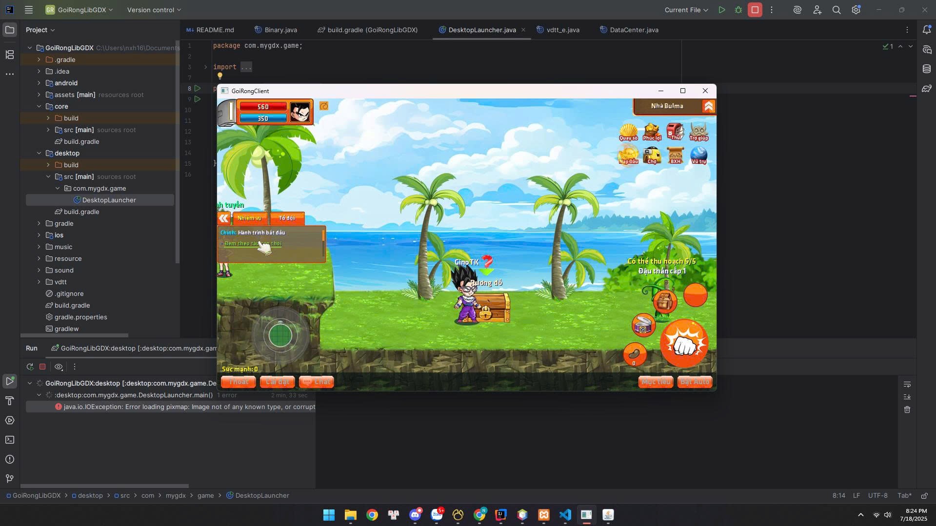Switch to build.gradle (GoiRongLibGDX) tab
This screenshot has height=526, width=936.
click(367, 30)
